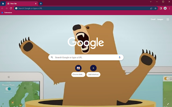
Task: Open the side panel
Action: click(x=161, y=8)
